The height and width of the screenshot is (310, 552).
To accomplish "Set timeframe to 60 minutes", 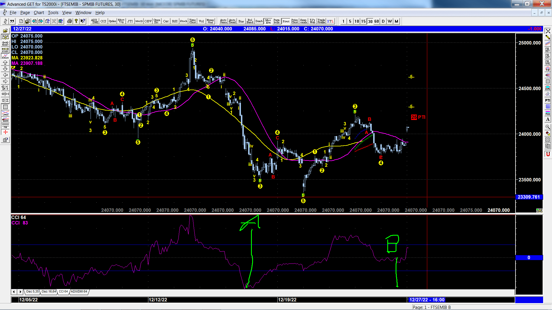I will pyautogui.click(x=377, y=21).
